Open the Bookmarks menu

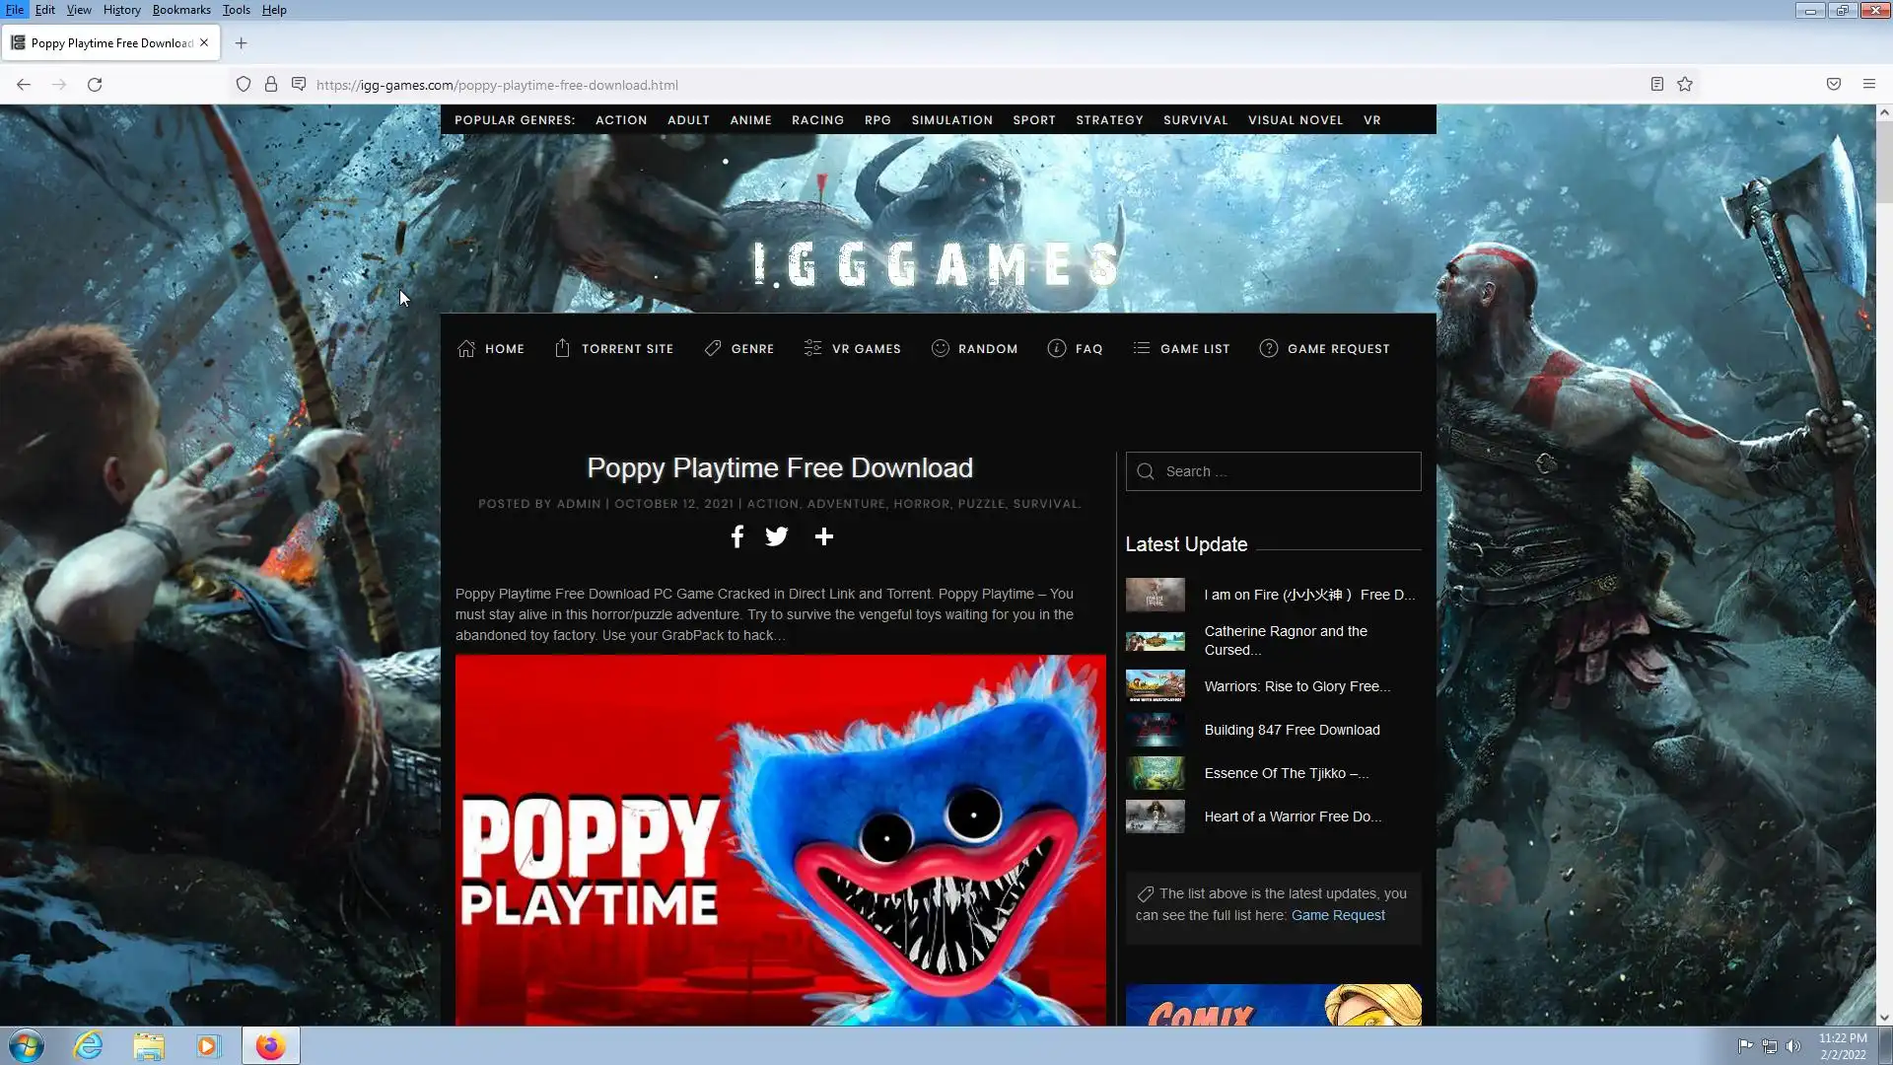pos(181,10)
